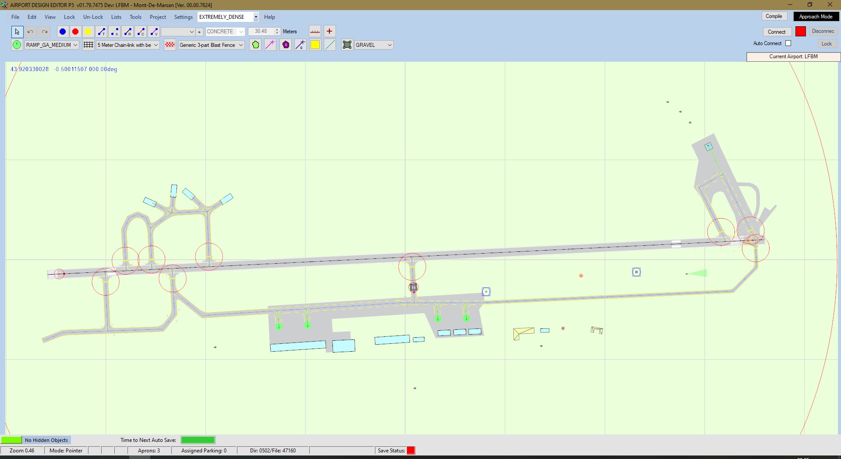Click the helipad H marker on the map
The image size is (841, 459).
click(x=413, y=287)
